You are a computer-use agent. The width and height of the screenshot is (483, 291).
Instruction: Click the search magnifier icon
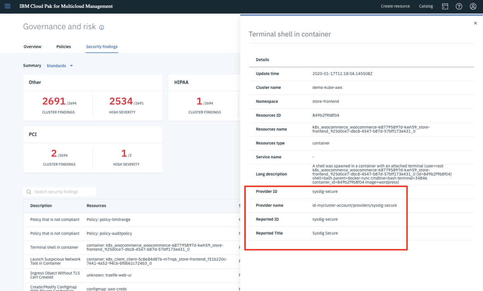29,192
